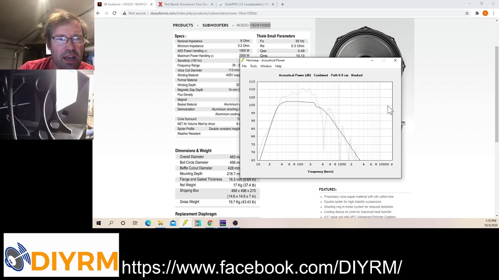Open the REW app on the taskbar

[x=223, y=223]
